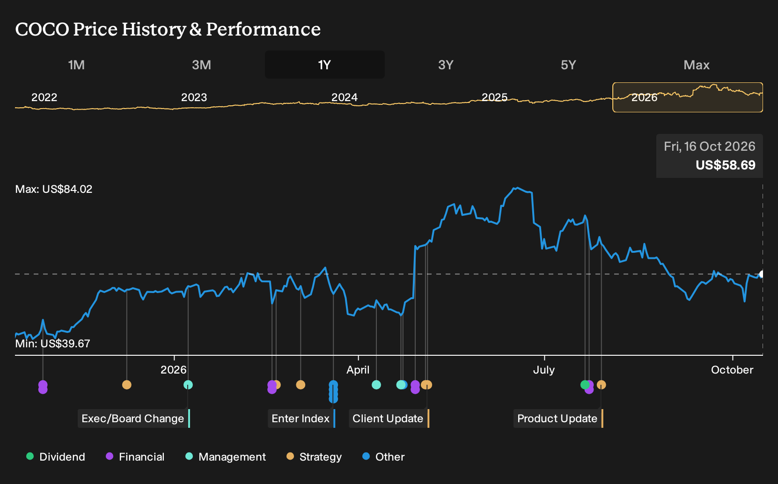Click purple marker left of Client Update marker
The height and width of the screenshot is (484, 778).
coord(415,387)
